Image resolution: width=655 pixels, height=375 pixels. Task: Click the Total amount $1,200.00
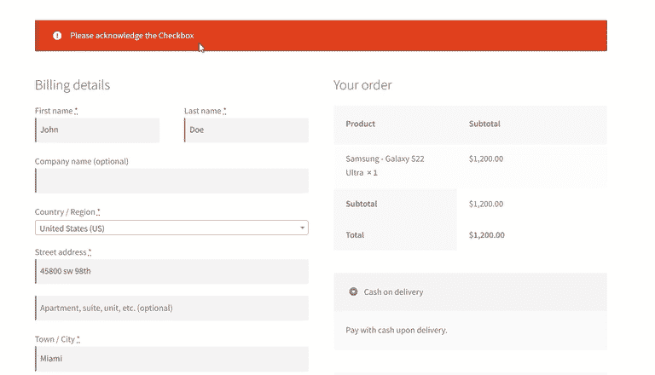[487, 235]
